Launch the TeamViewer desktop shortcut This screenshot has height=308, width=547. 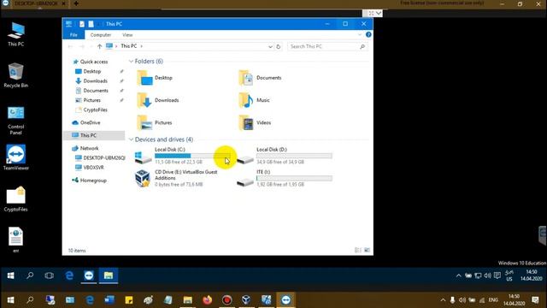(x=15, y=157)
